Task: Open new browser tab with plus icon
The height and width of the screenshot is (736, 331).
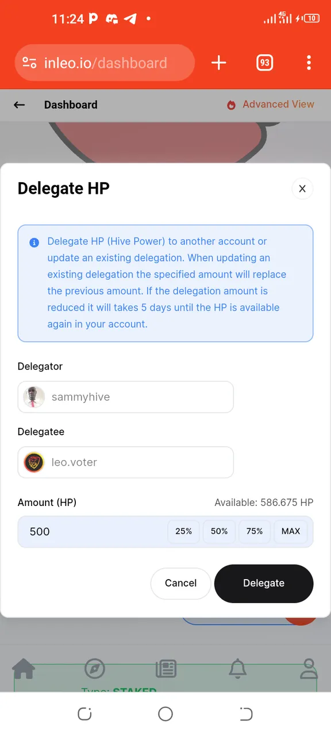Action: click(219, 63)
